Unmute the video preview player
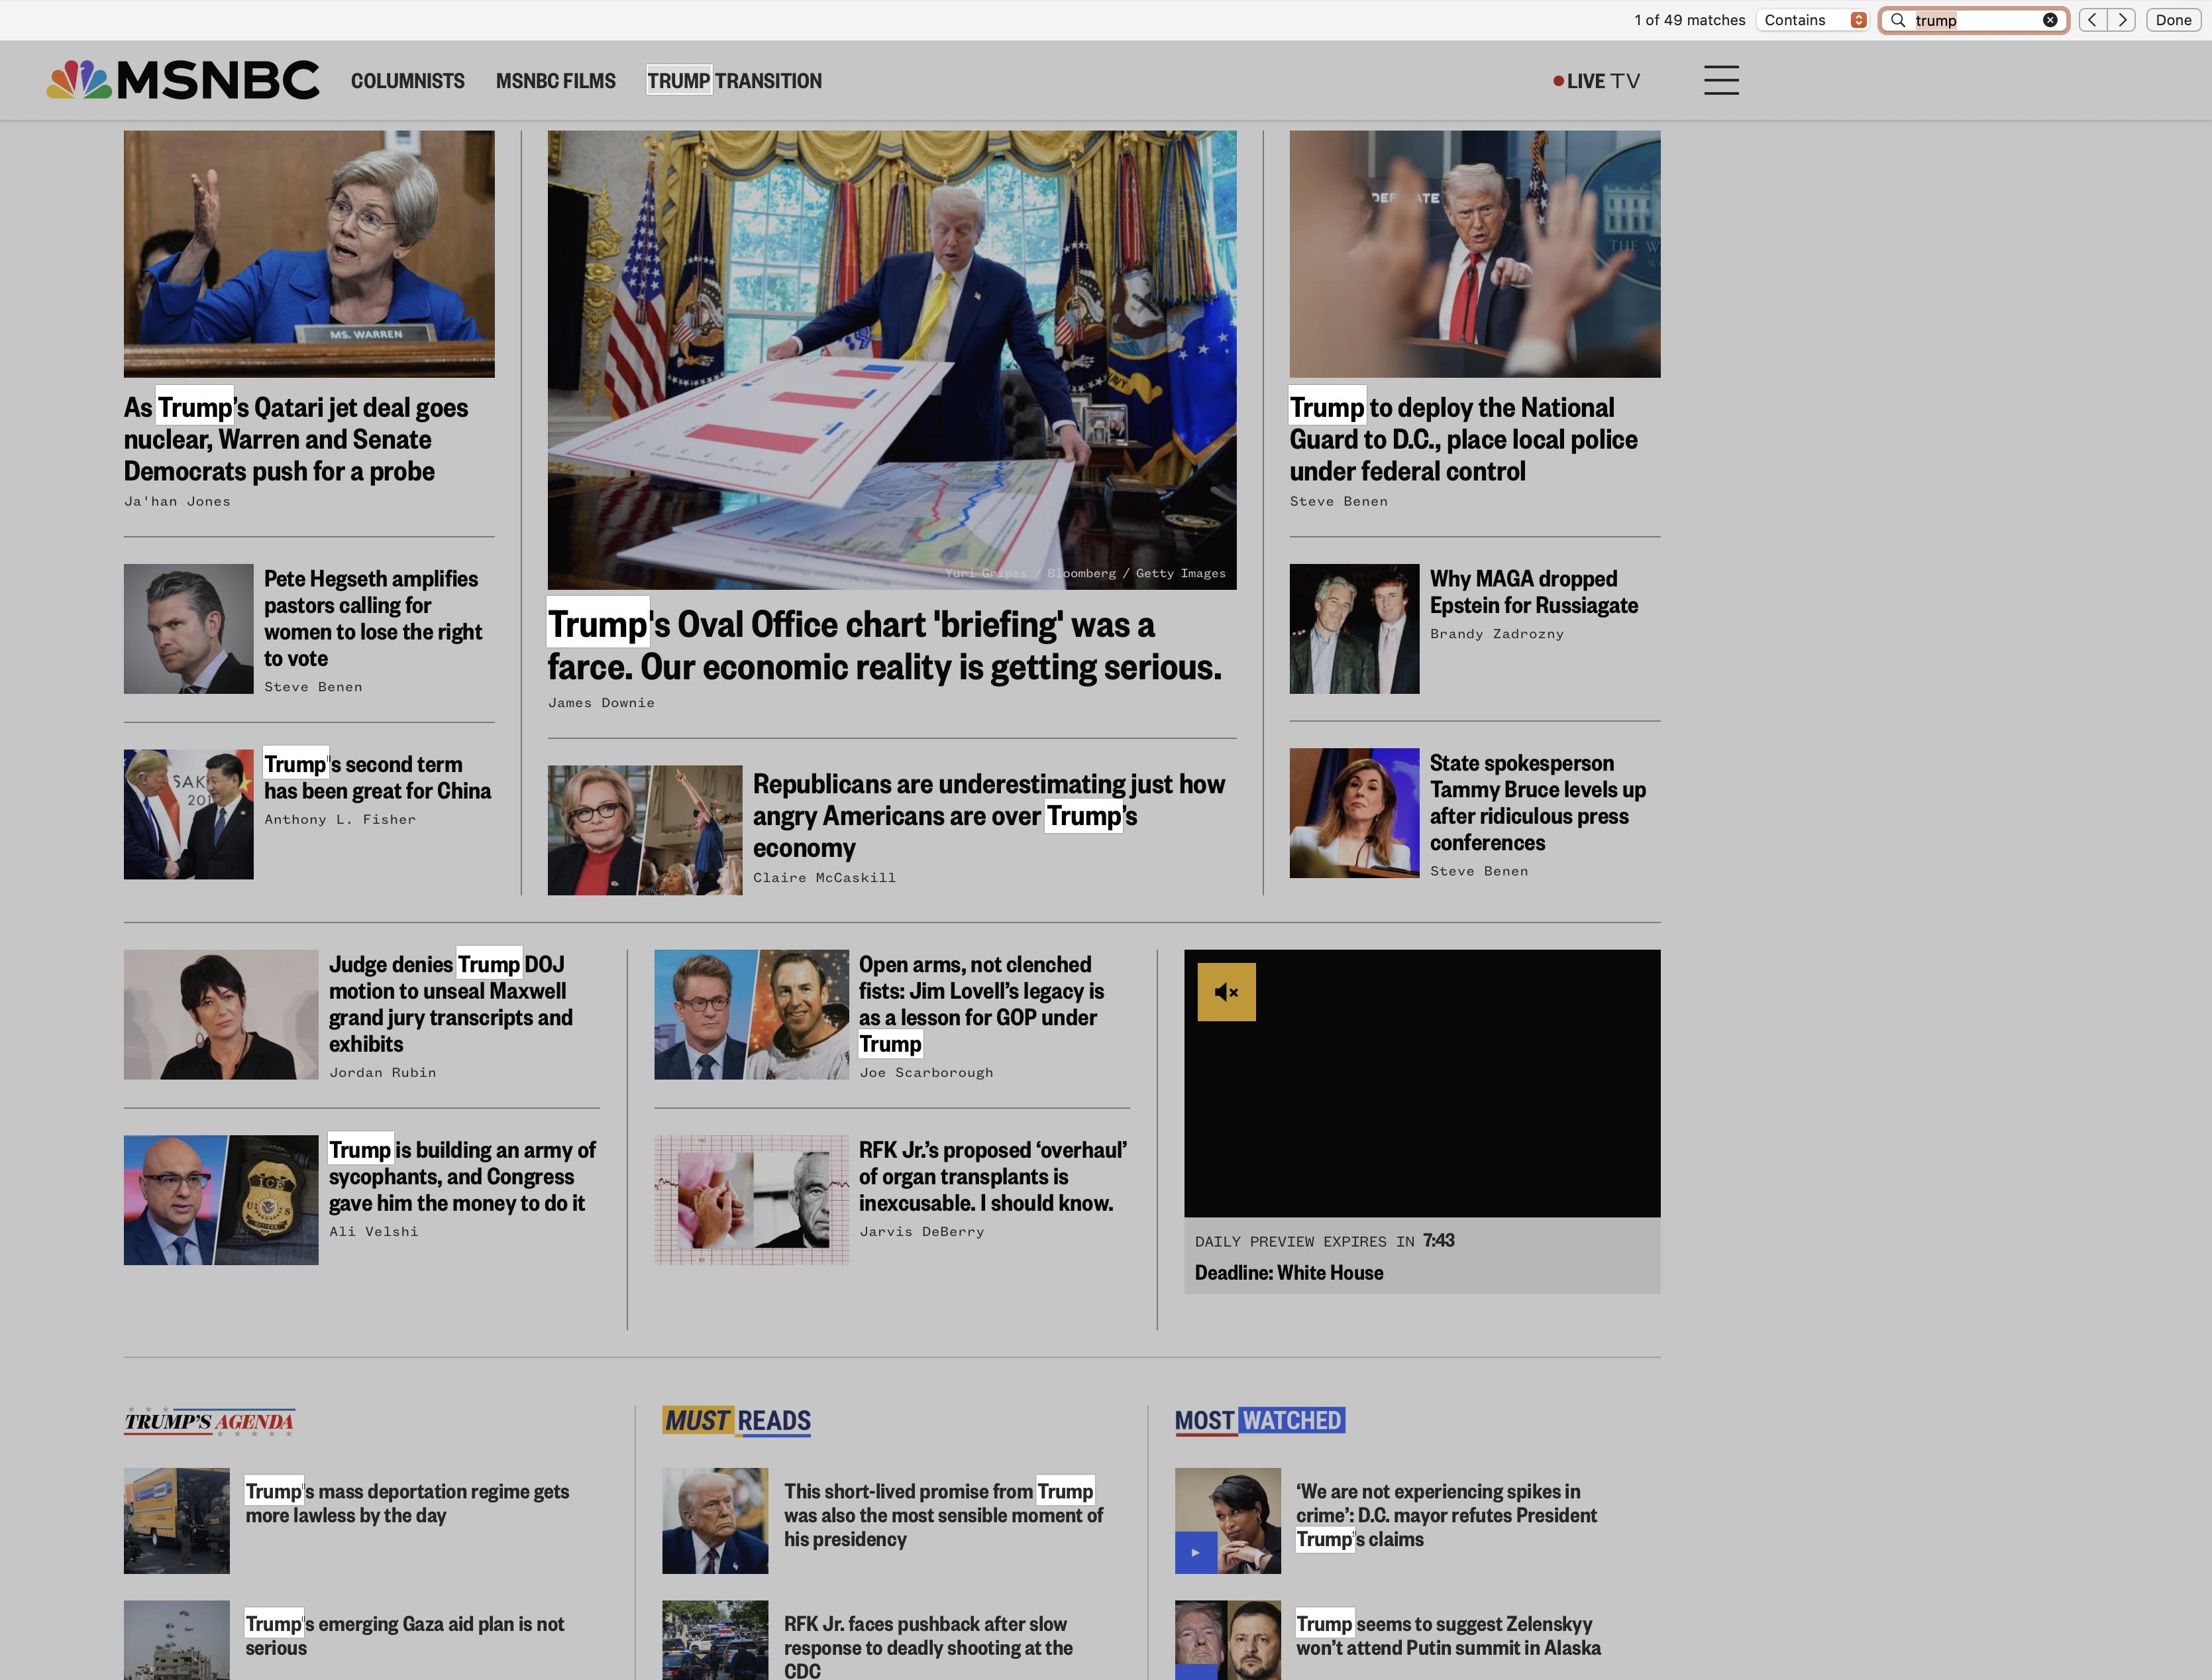This screenshot has width=2212, height=1680. point(1226,991)
